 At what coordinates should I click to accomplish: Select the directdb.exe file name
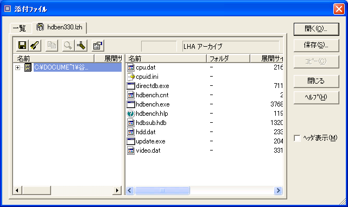tap(153, 86)
